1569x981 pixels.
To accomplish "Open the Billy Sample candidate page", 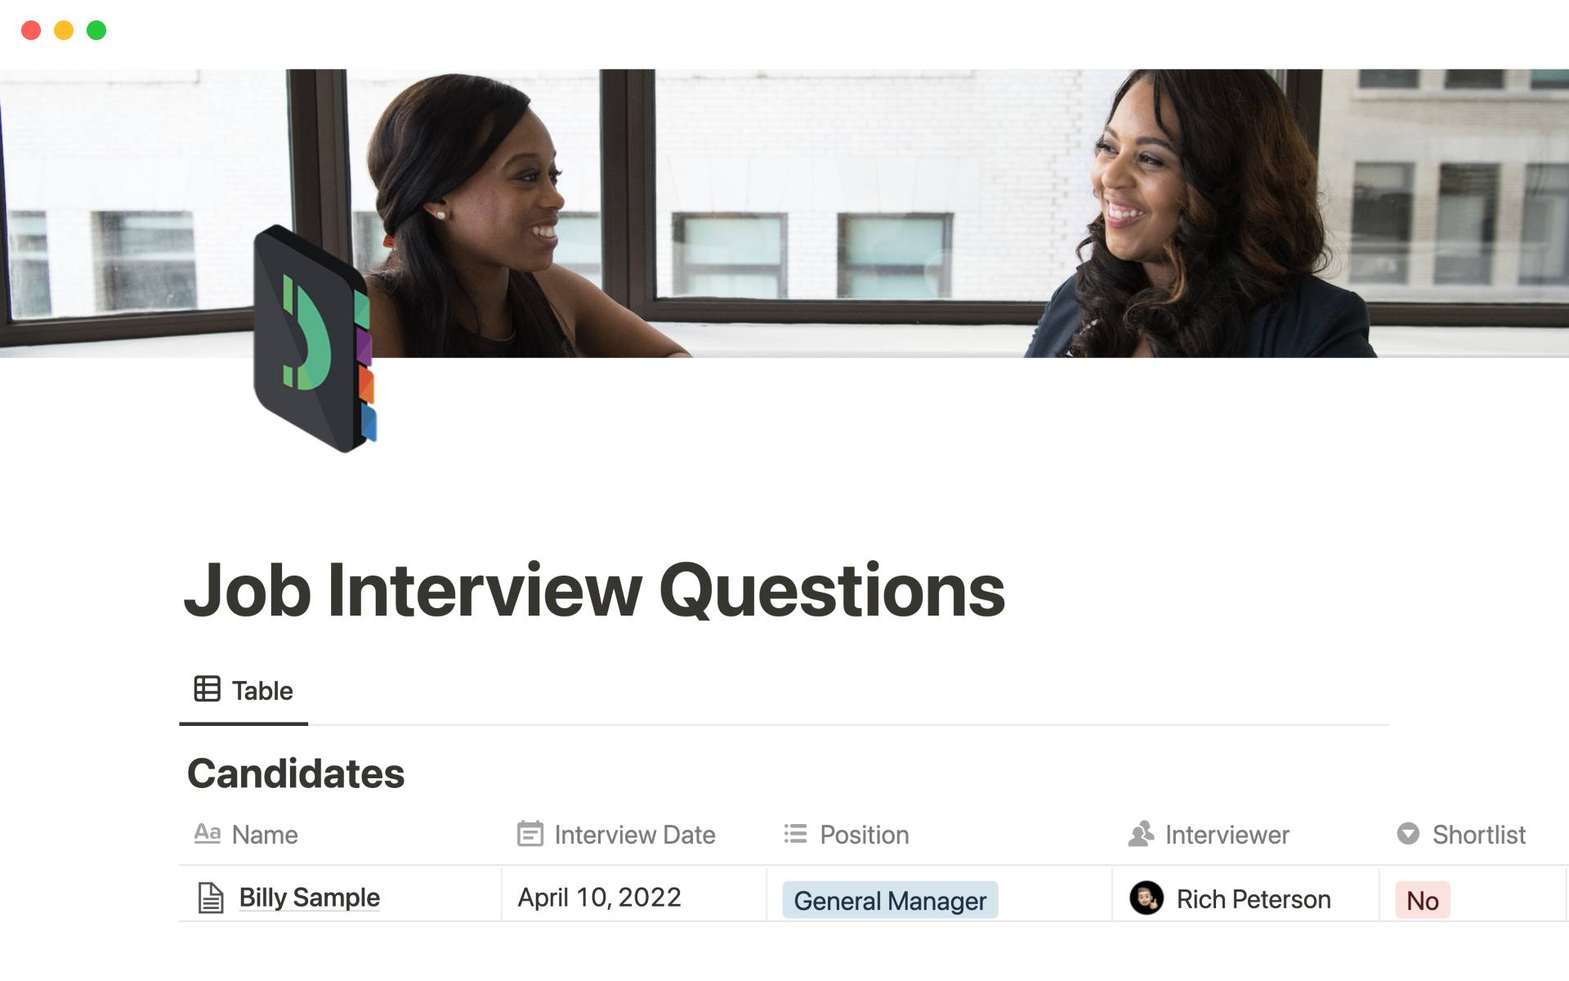I will click(309, 898).
